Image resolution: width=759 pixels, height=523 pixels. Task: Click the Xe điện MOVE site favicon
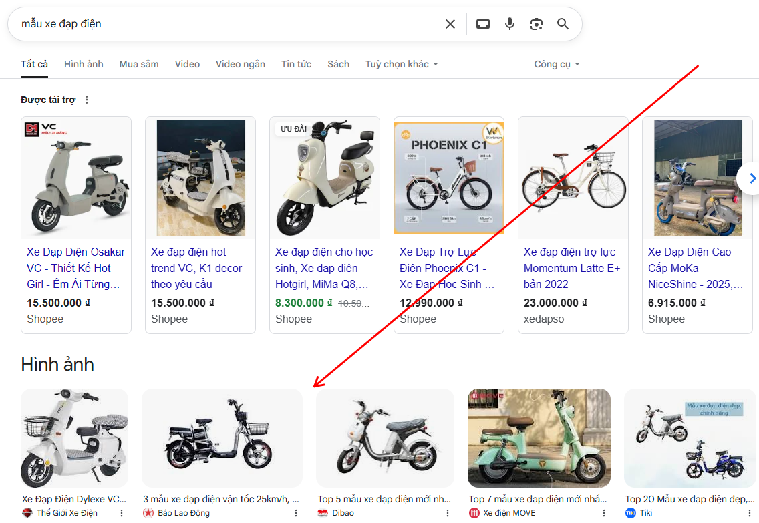pos(474,513)
